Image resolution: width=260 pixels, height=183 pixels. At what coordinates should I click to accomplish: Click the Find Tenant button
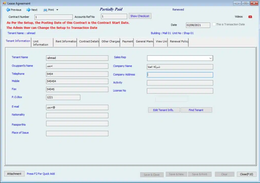coord(196,110)
